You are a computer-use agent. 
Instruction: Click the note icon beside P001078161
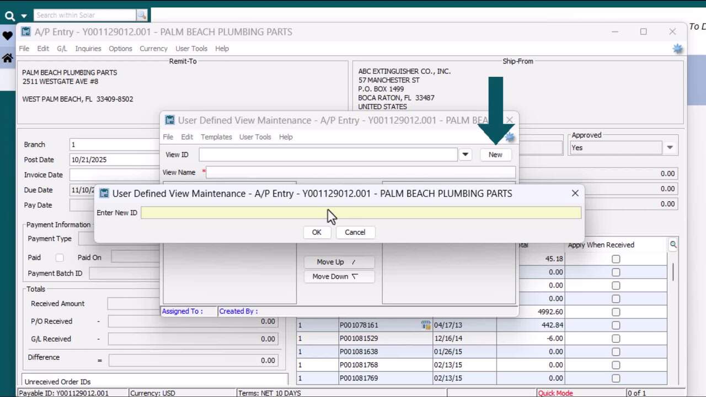425,325
